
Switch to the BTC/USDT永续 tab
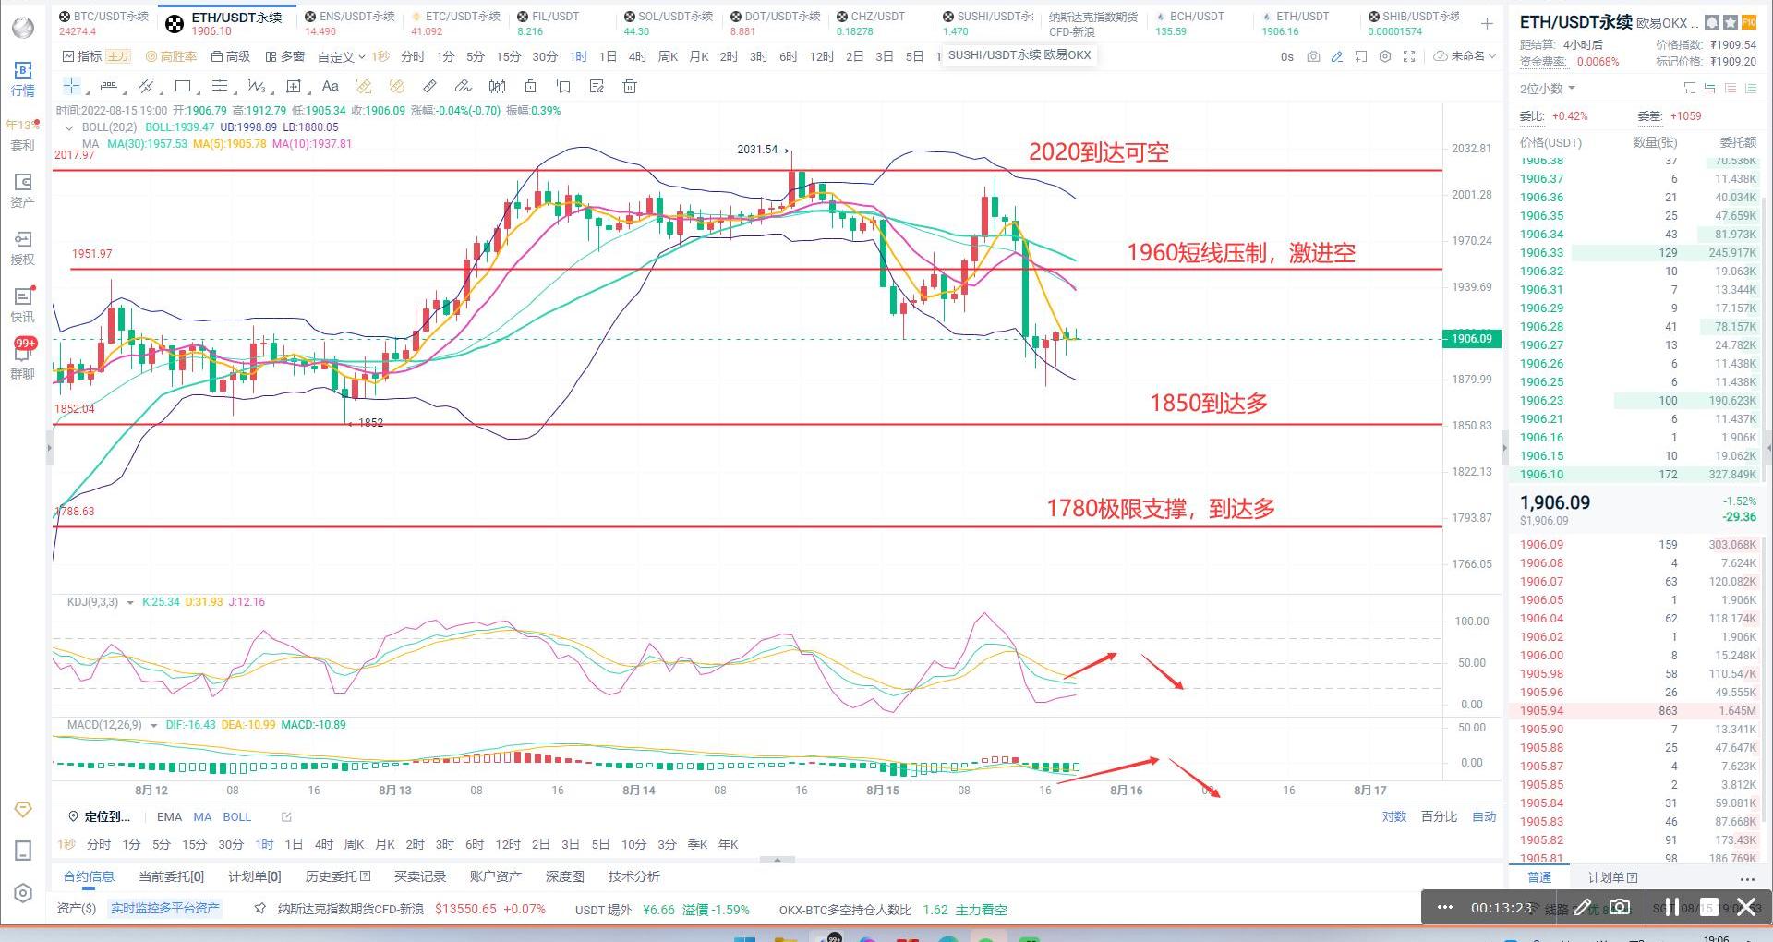point(103,23)
